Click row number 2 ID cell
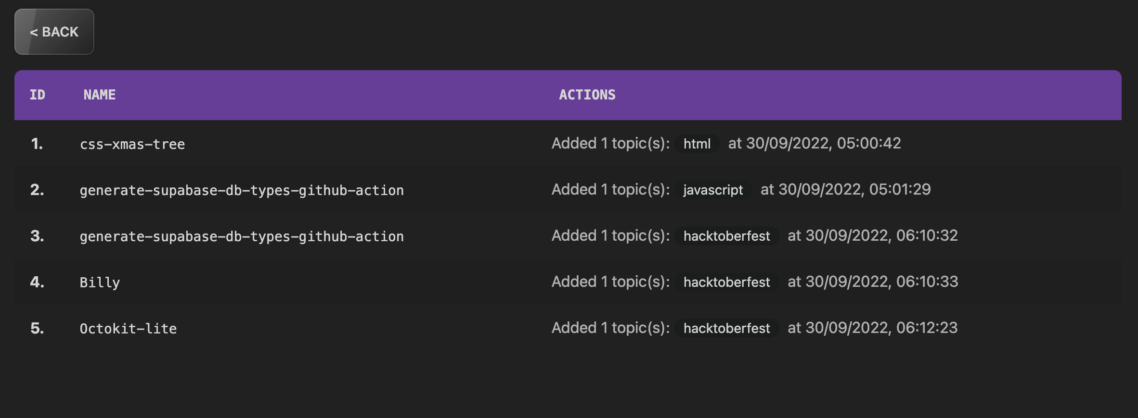The image size is (1138, 418). [37, 190]
